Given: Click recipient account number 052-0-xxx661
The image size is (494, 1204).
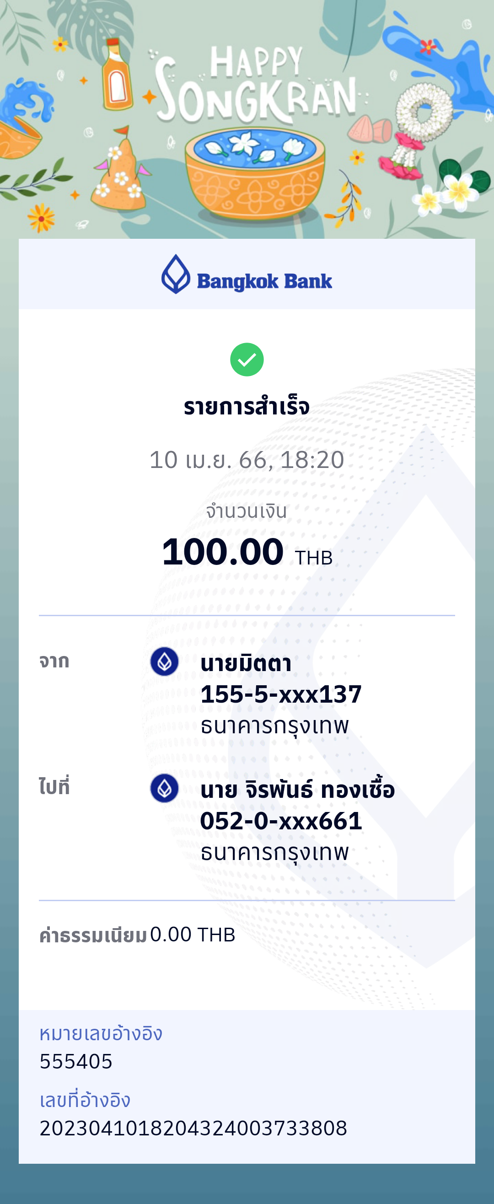Looking at the screenshot, I should (281, 821).
